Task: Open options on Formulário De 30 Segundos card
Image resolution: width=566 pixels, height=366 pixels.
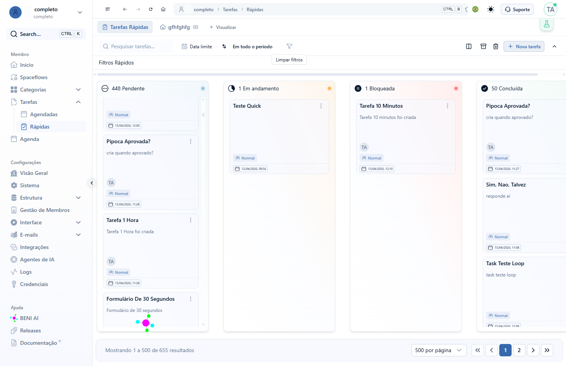Action: tap(191, 299)
